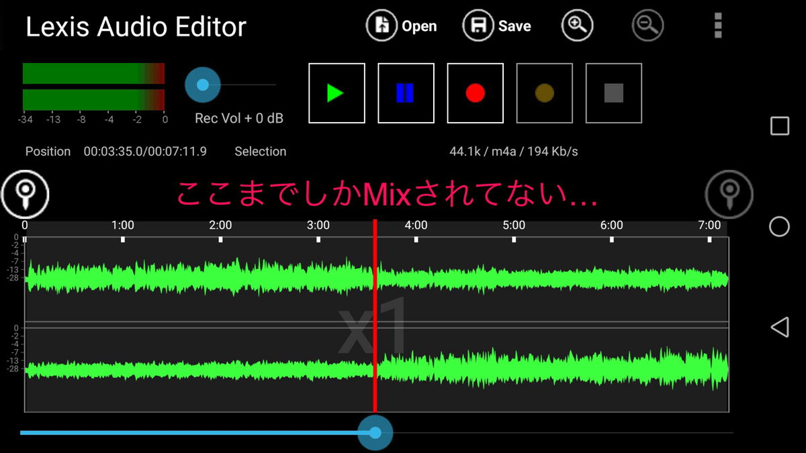This screenshot has height=453, width=806.
Task: Click the Selection label
Action: point(260,152)
